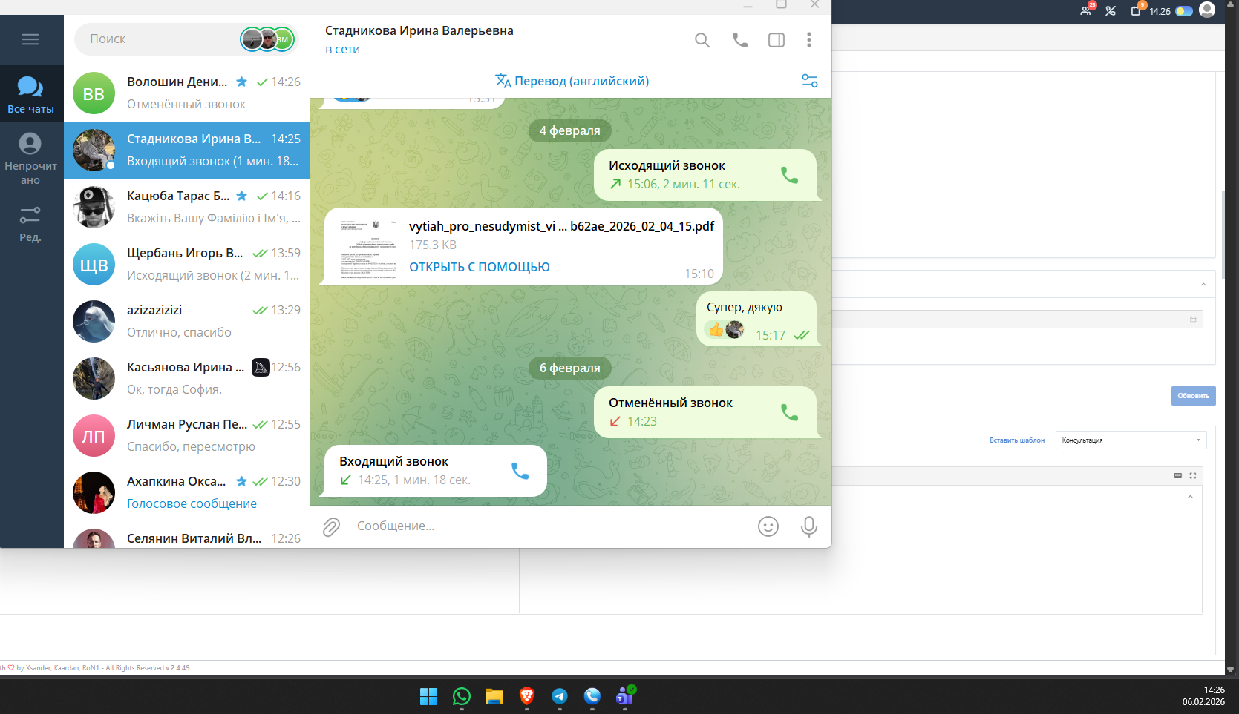1239x714 pixels.
Task: Click the 'Вставить шаблон' link
Action: coord(1017,440)
